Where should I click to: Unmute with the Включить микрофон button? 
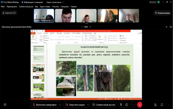pos(45,105)
